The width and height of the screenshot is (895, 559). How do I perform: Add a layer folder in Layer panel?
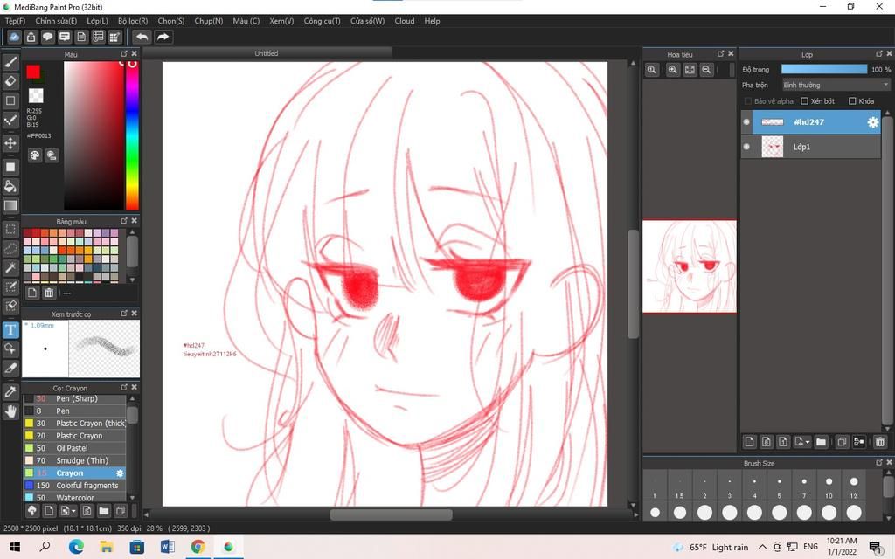coord(821,441)
